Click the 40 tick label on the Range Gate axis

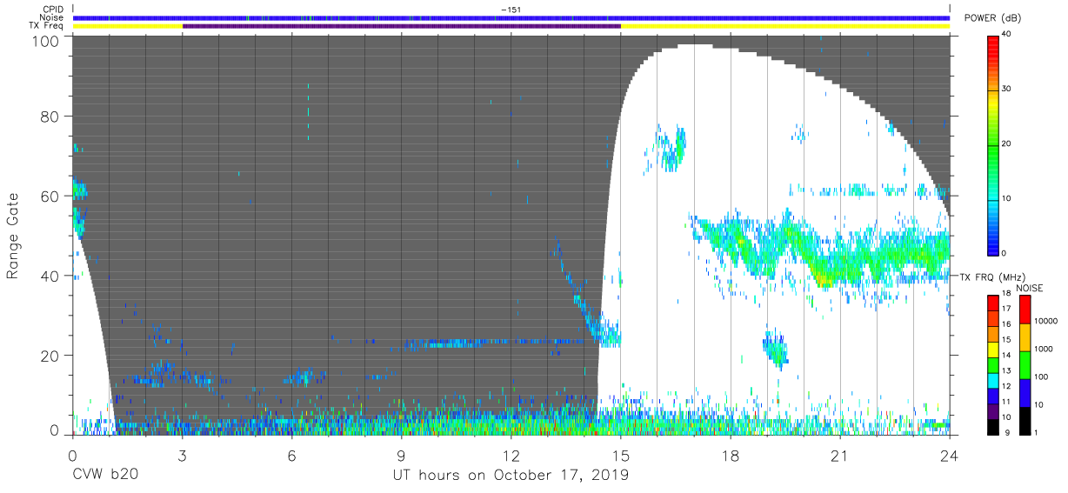click(x=50, y=276)
